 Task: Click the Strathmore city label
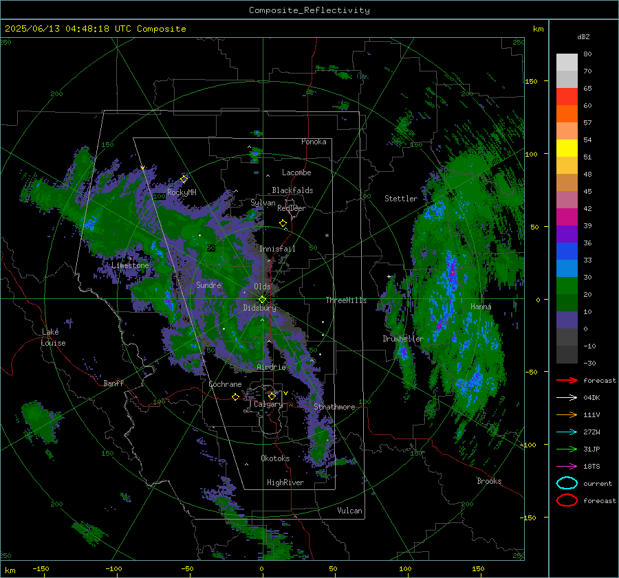click(335, 407)
